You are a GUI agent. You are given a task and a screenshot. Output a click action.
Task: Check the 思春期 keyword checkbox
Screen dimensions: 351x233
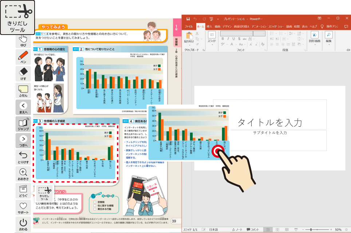95,202
